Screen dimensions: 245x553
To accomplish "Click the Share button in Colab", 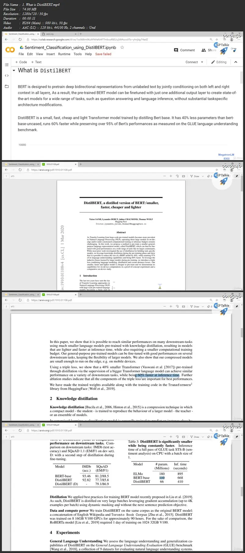I will (x=209, y=50).
